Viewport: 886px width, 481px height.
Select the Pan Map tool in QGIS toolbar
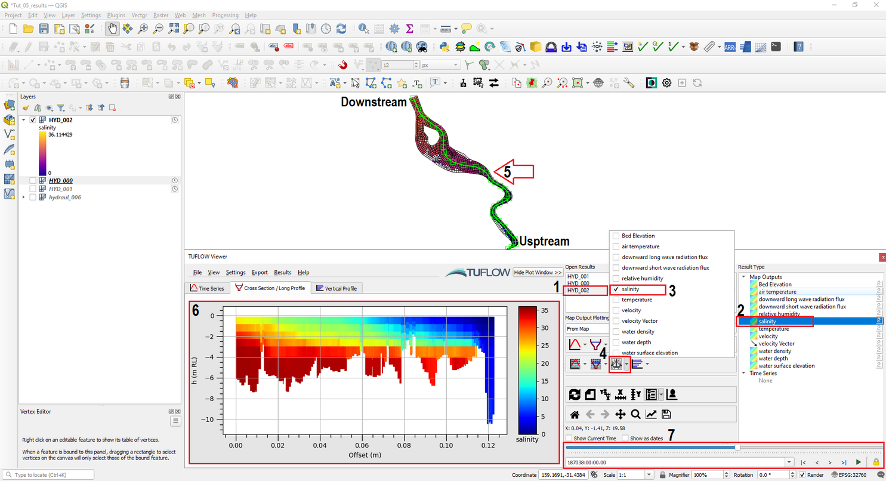[112, 28]
